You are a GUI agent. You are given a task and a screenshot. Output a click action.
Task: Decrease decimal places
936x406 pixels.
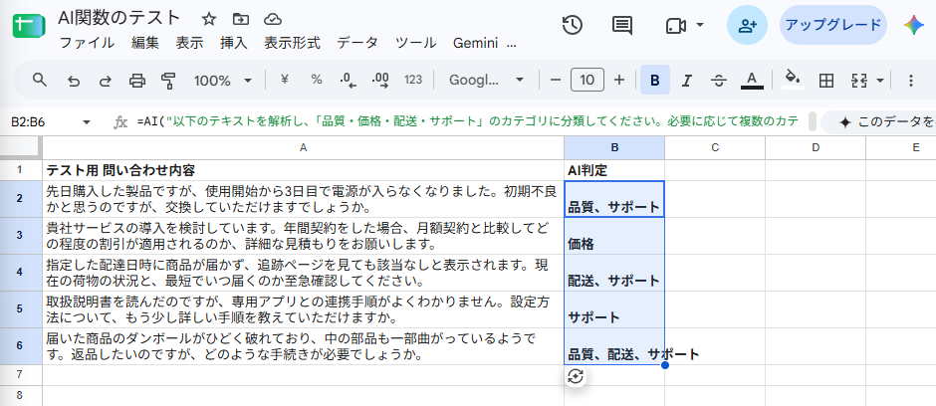(349, 80)
